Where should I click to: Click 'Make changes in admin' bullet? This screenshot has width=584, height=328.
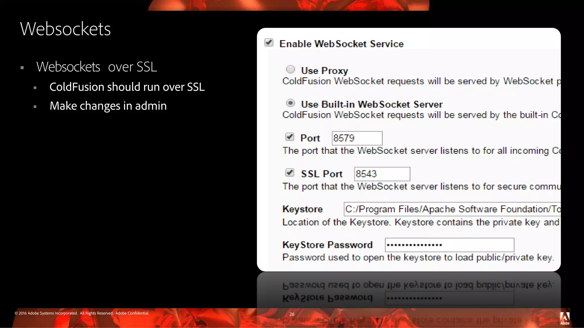click(108, 106)
